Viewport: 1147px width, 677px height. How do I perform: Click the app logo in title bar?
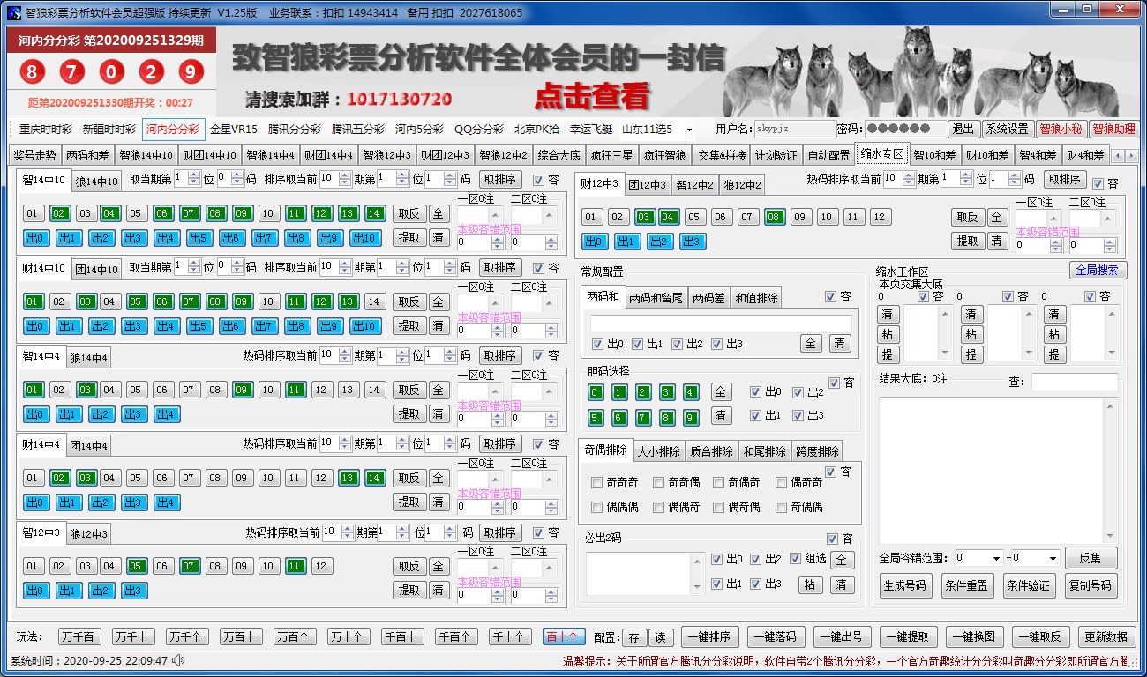pyautogui.click(x=13, y=12)
